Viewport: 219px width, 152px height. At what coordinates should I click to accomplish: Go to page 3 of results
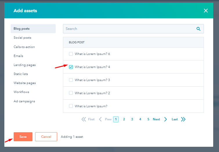pyautogui.click(x=132, y=119)
